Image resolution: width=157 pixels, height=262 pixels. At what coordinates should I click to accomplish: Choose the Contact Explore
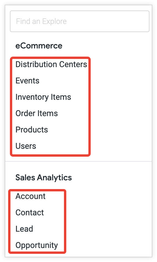(30, 212)
